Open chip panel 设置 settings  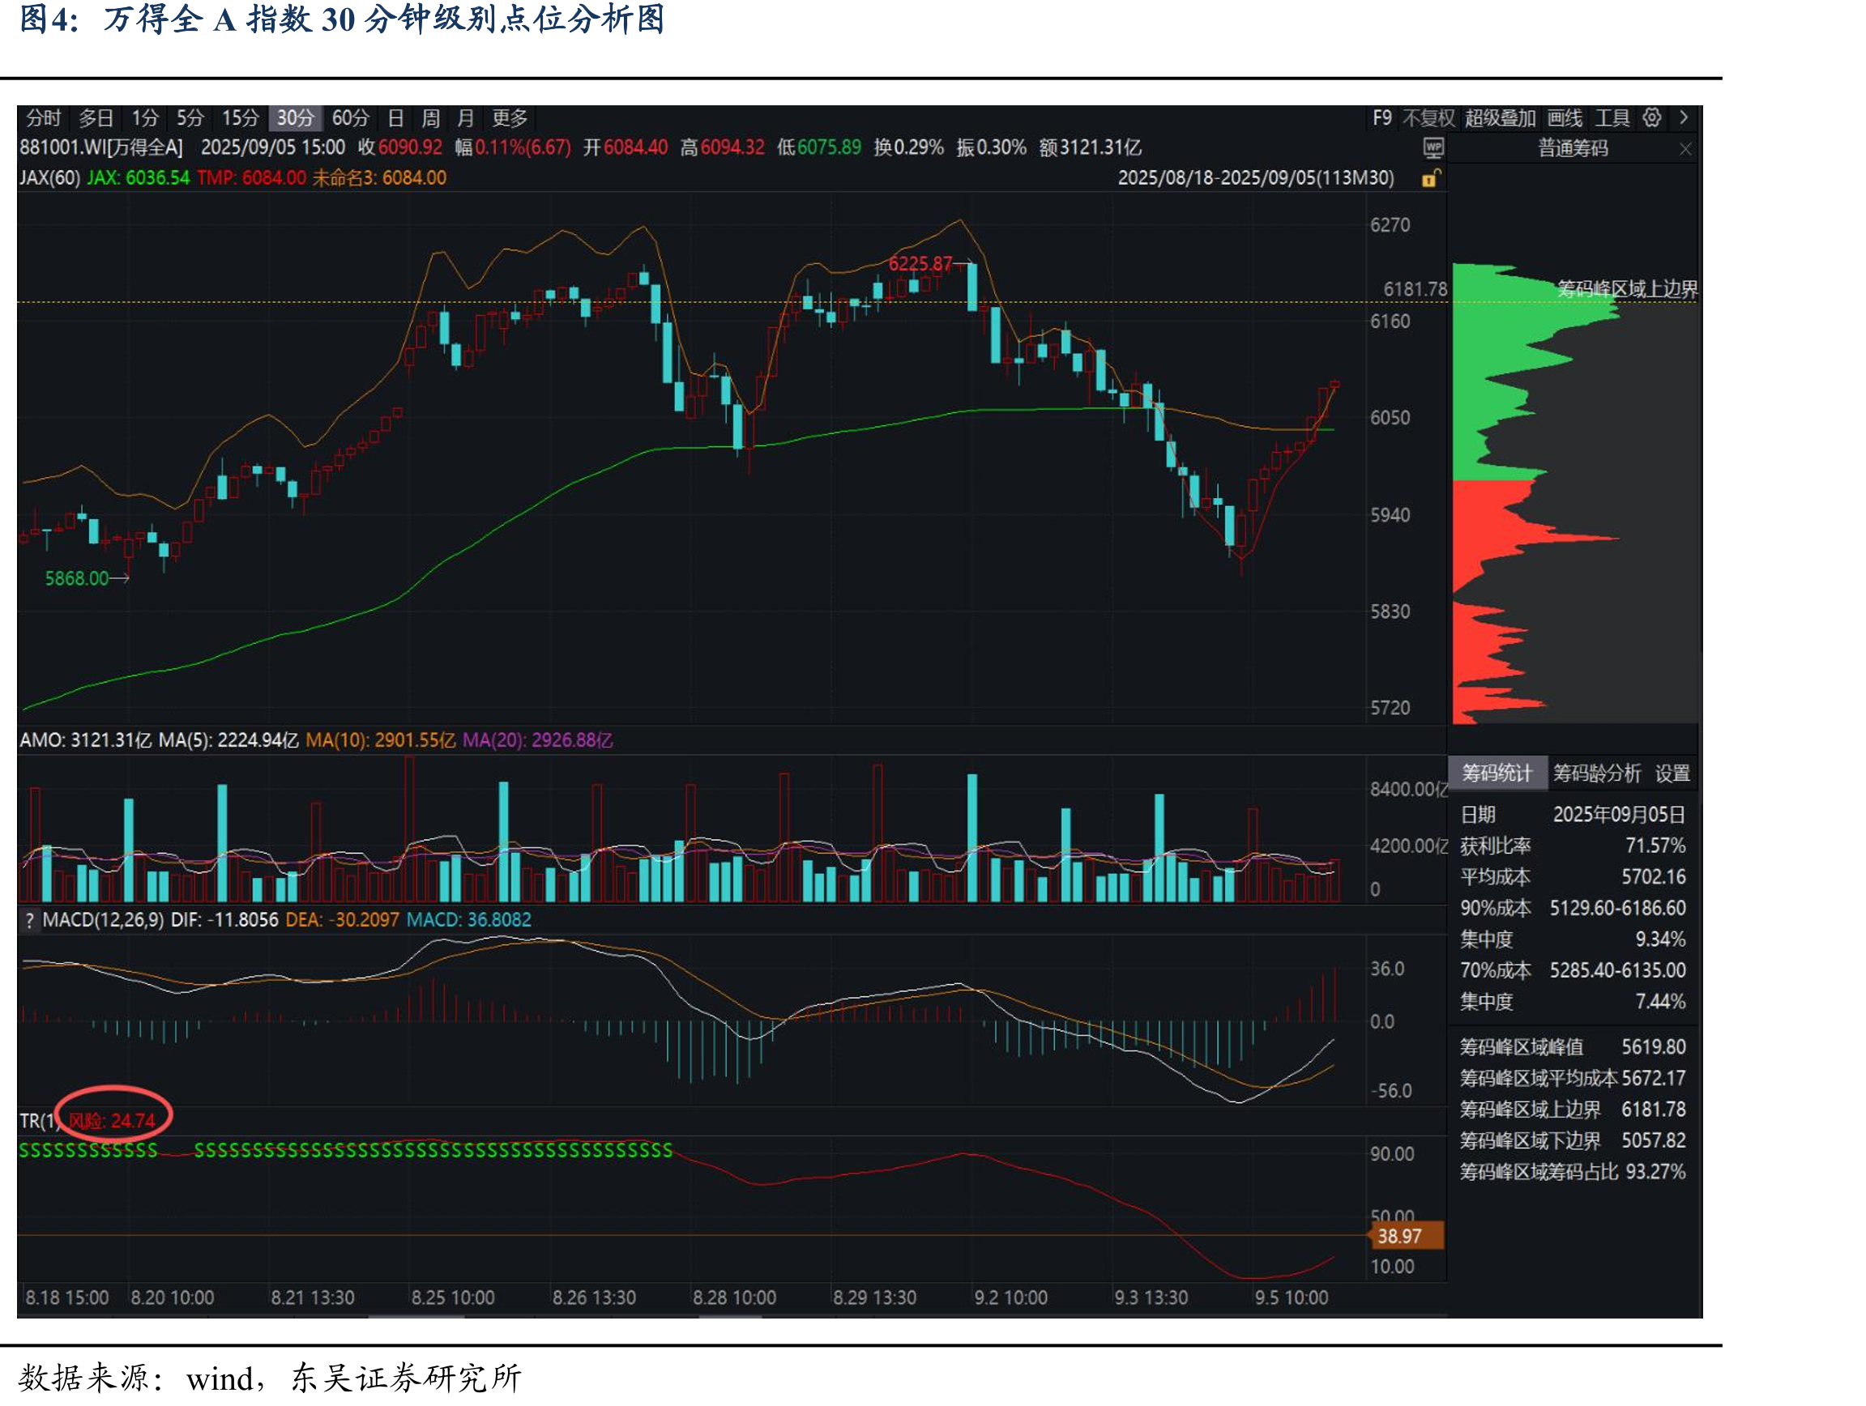1672,773
